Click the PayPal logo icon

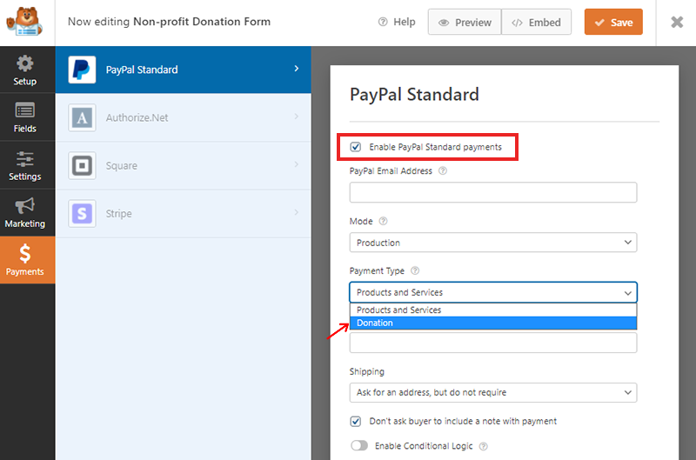click(82, 70)
